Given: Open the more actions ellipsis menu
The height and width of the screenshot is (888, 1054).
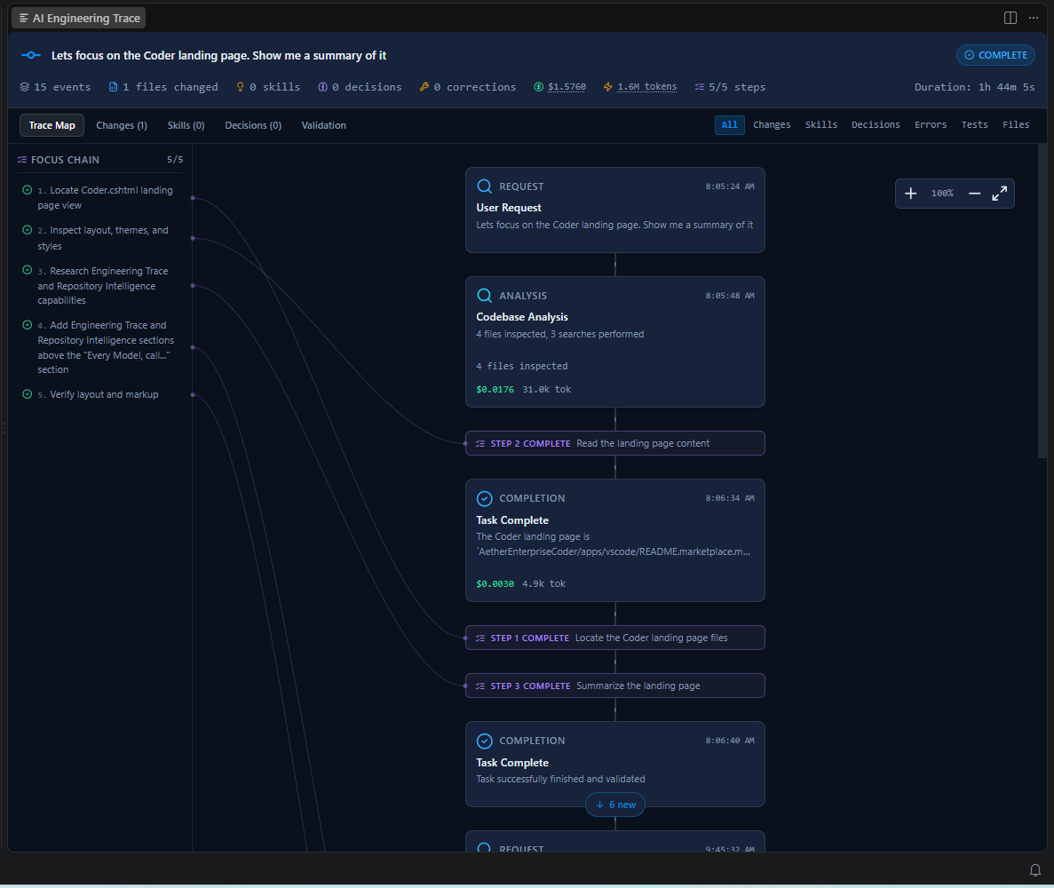Looking at the screenshot, I should [x=1034, y=18].
